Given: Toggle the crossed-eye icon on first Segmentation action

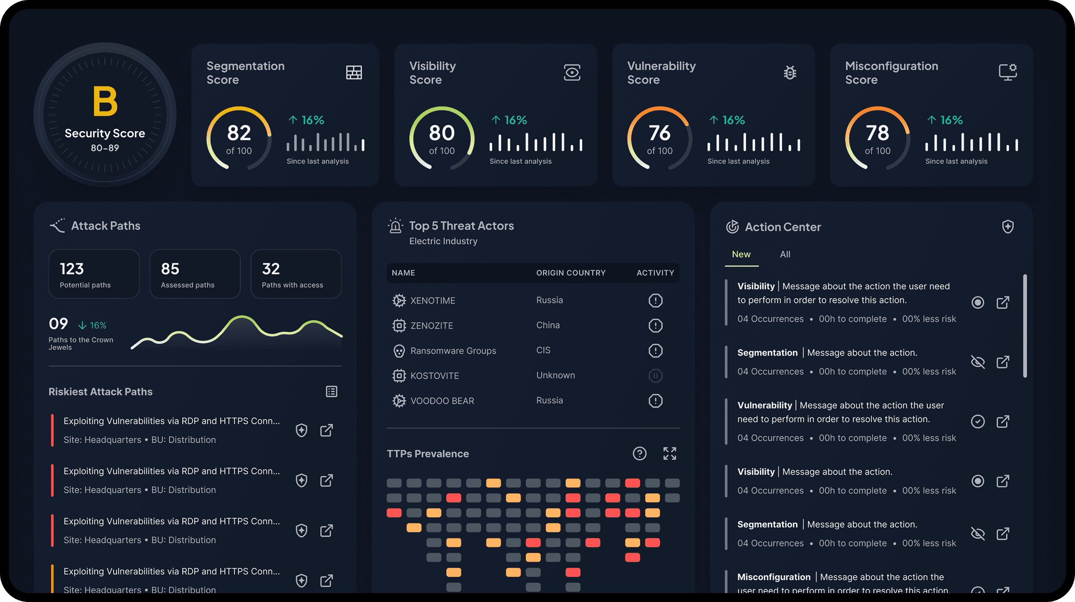Looking at the screenshot, I should 977,362.
